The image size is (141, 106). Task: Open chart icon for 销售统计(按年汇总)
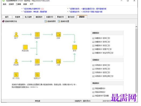point(94,38)
